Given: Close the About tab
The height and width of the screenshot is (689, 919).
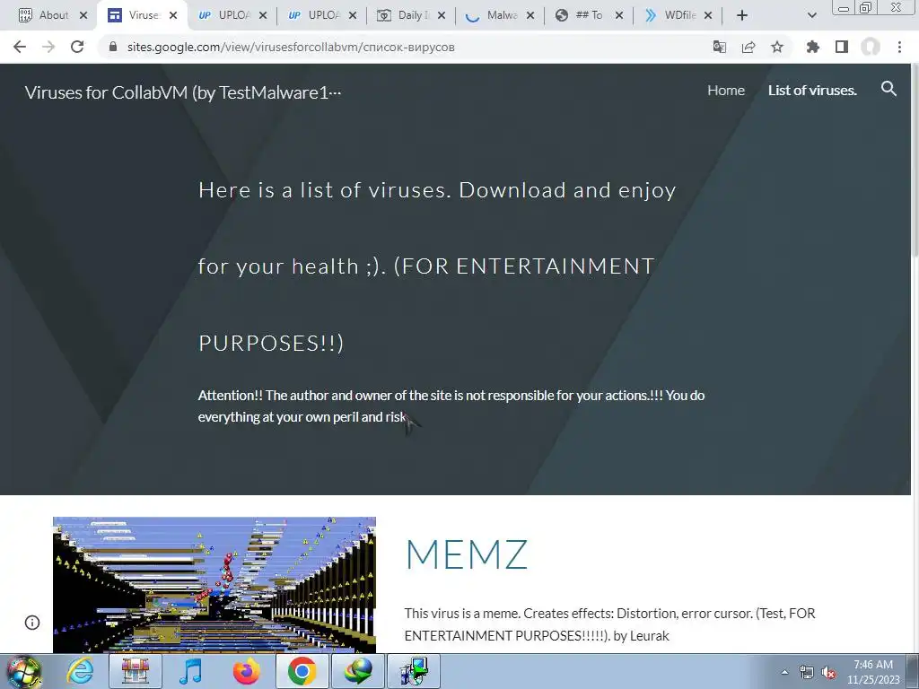Looking at the screenshot, I should (x=83, y=15).
